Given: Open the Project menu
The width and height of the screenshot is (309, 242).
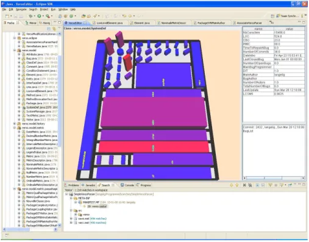Looking at the screenshot, I should click(x=44, y=10).
